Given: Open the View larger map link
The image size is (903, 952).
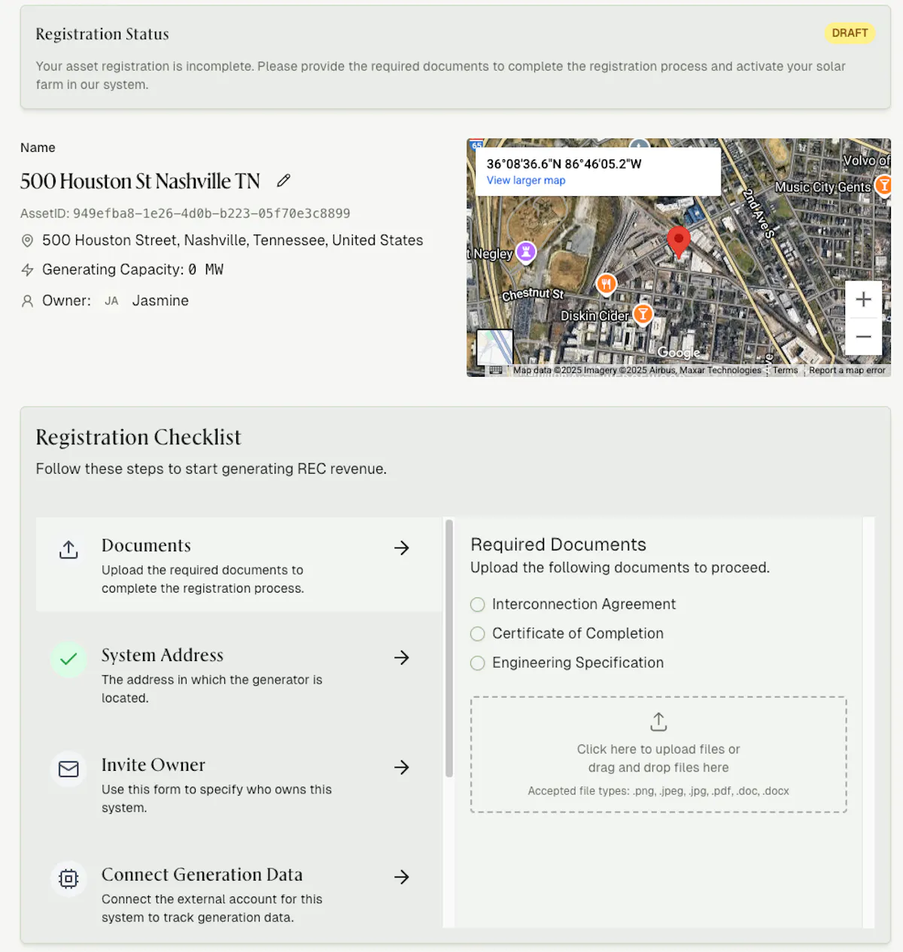Looking at the screenshot, I should [526, 180].
